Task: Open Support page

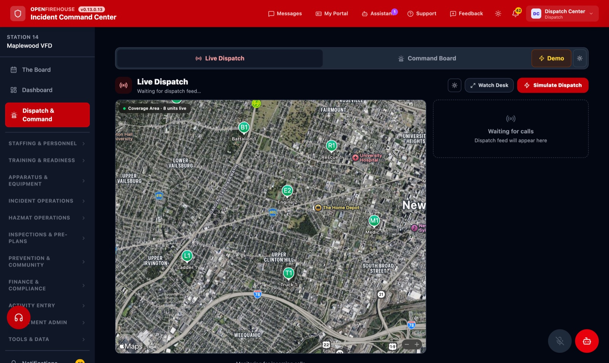Action: [422, 14]
